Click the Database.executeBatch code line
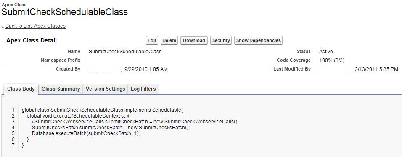Viewport: 402px width, 157px height. (x=86, y=133)
